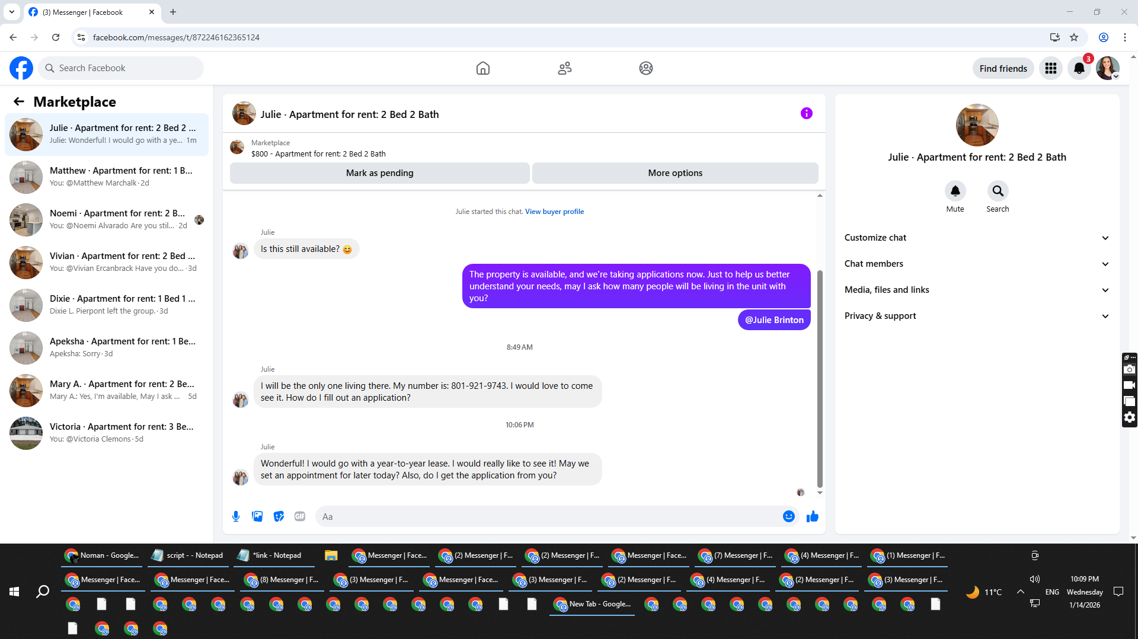Open the taskbar clock and date

click(x=1085, y=592)
